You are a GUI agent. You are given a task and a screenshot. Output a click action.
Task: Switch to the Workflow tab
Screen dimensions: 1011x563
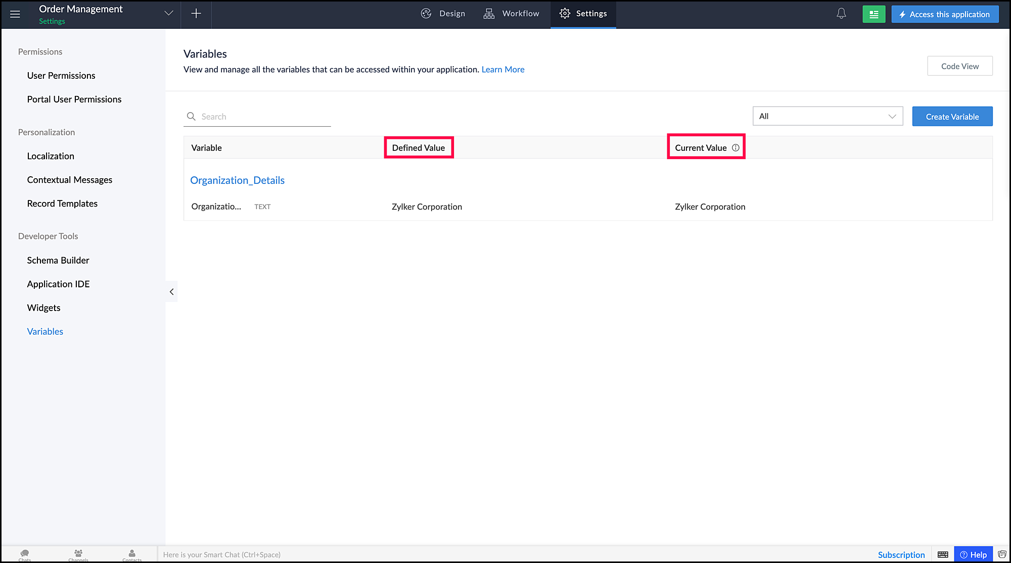click(x=512, y=14)
